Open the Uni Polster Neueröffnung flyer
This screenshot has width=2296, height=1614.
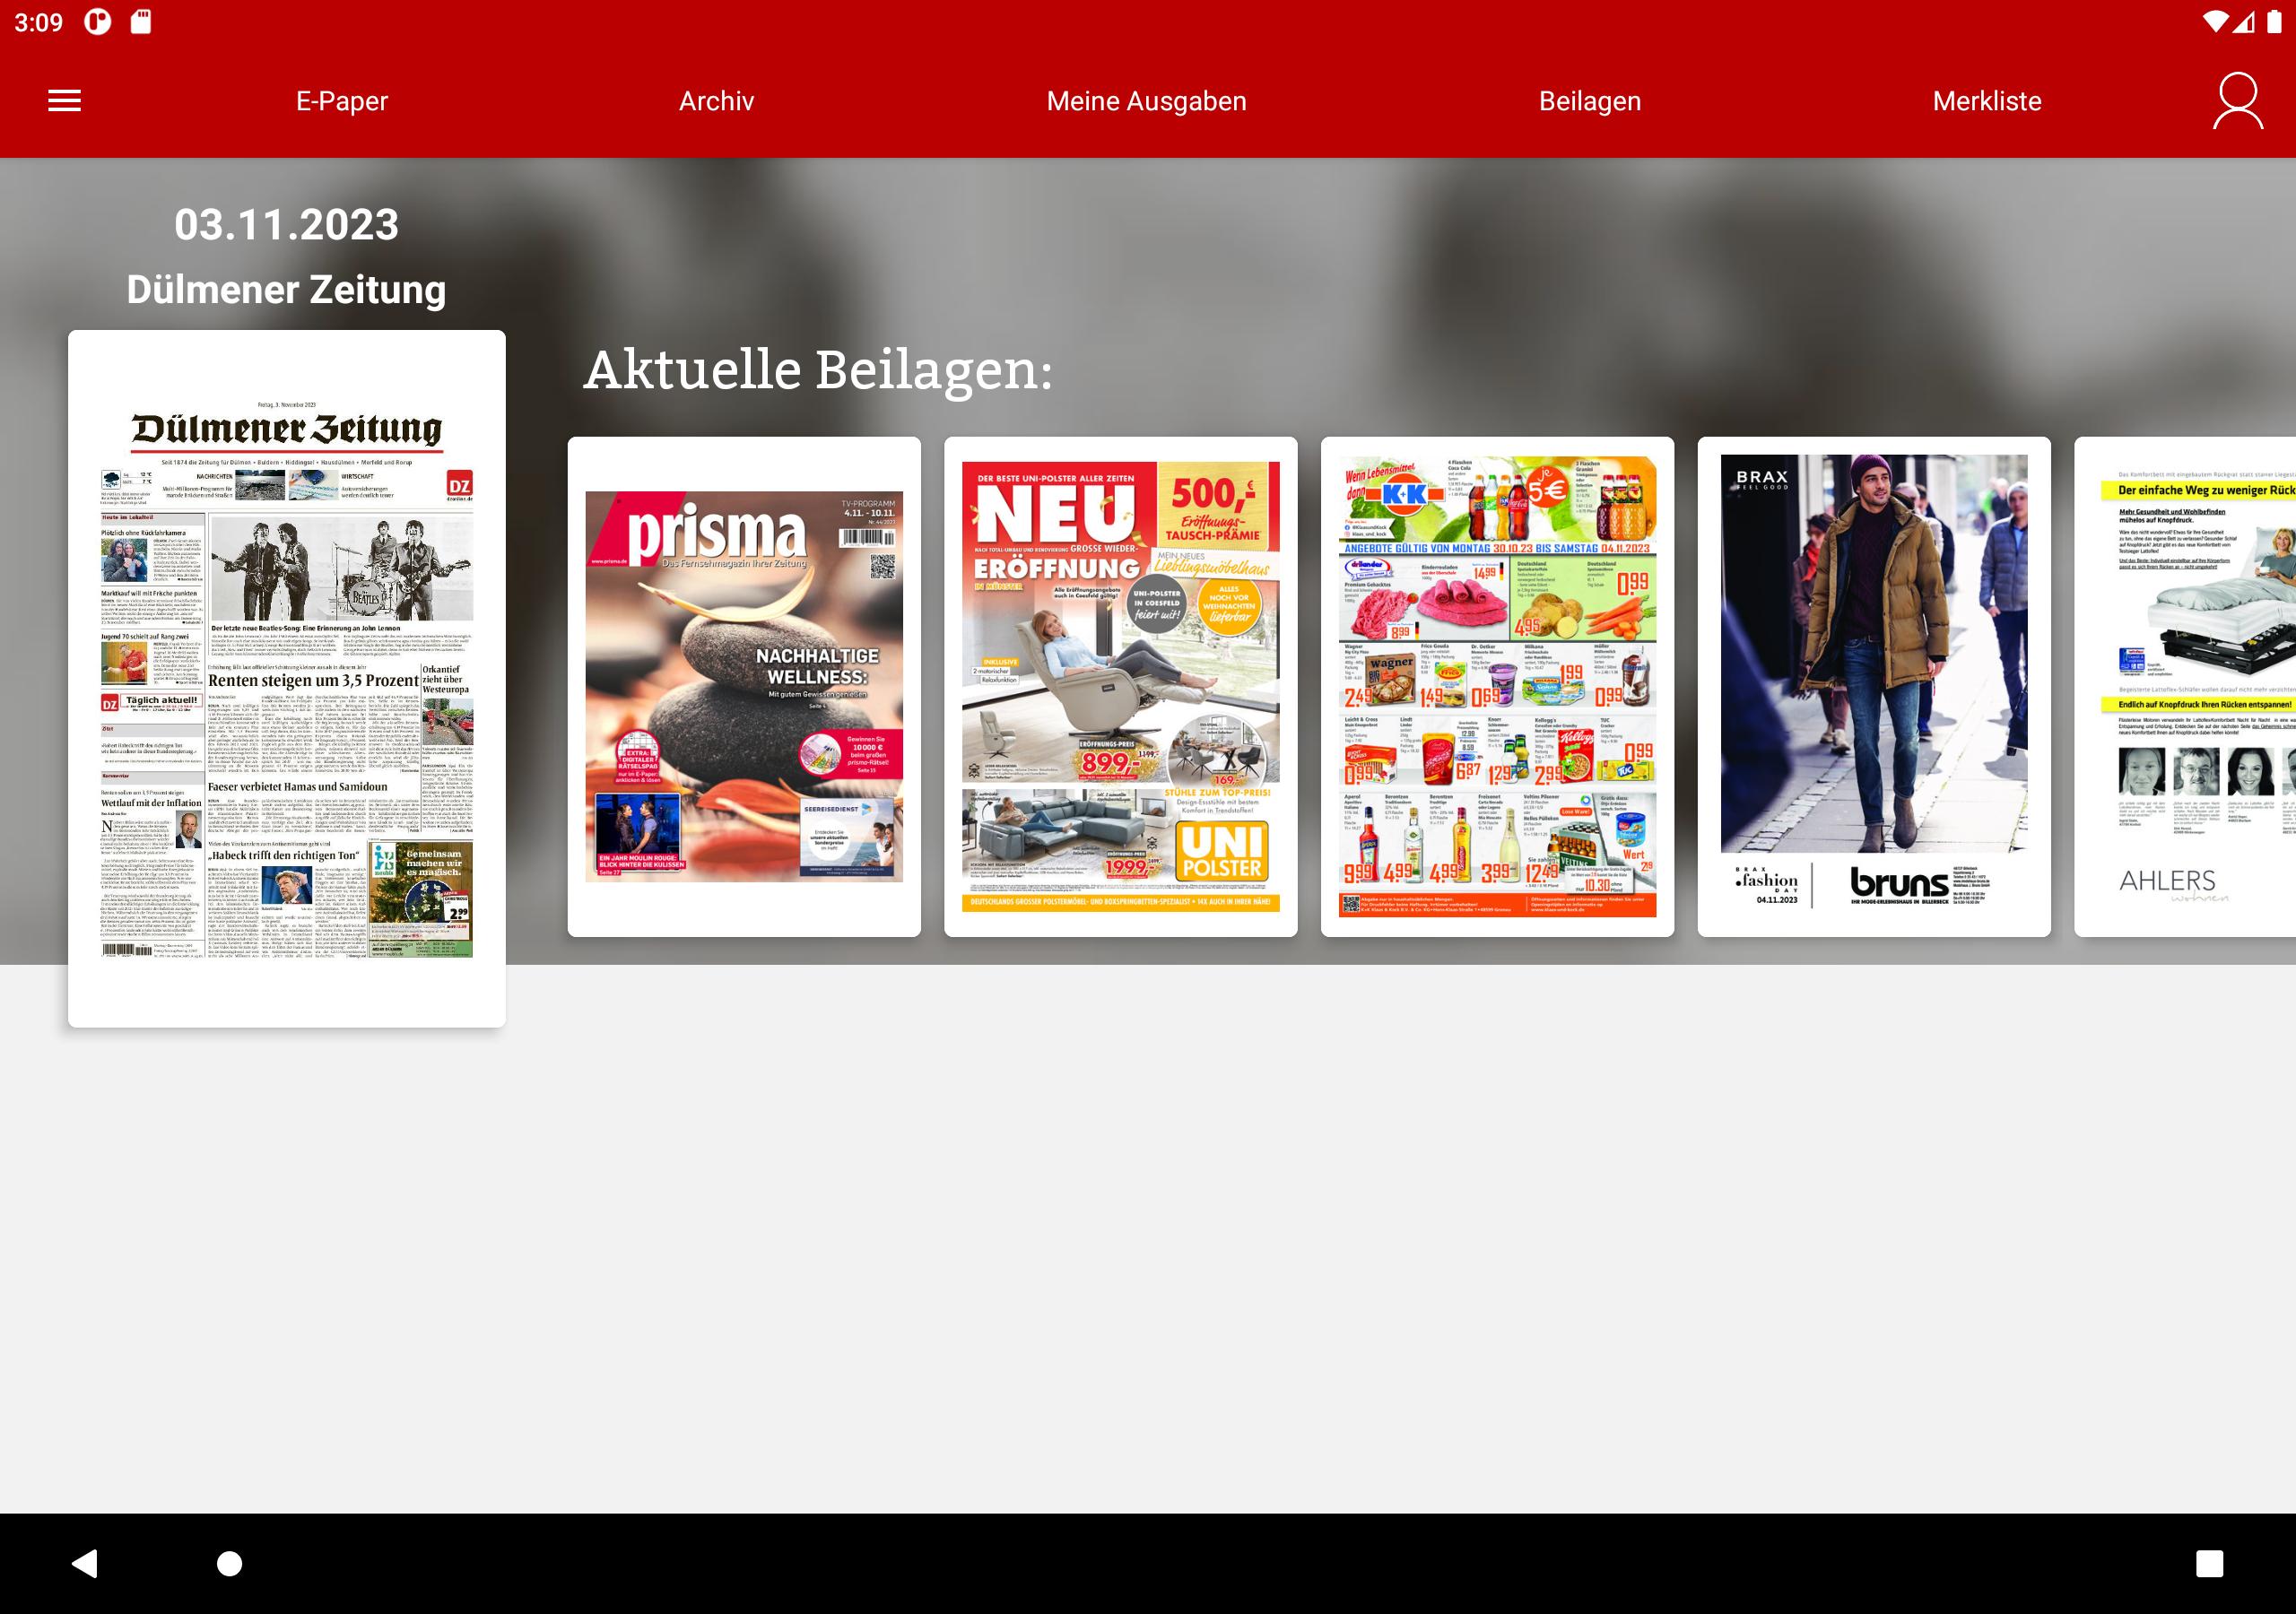tap(1121, 686)
